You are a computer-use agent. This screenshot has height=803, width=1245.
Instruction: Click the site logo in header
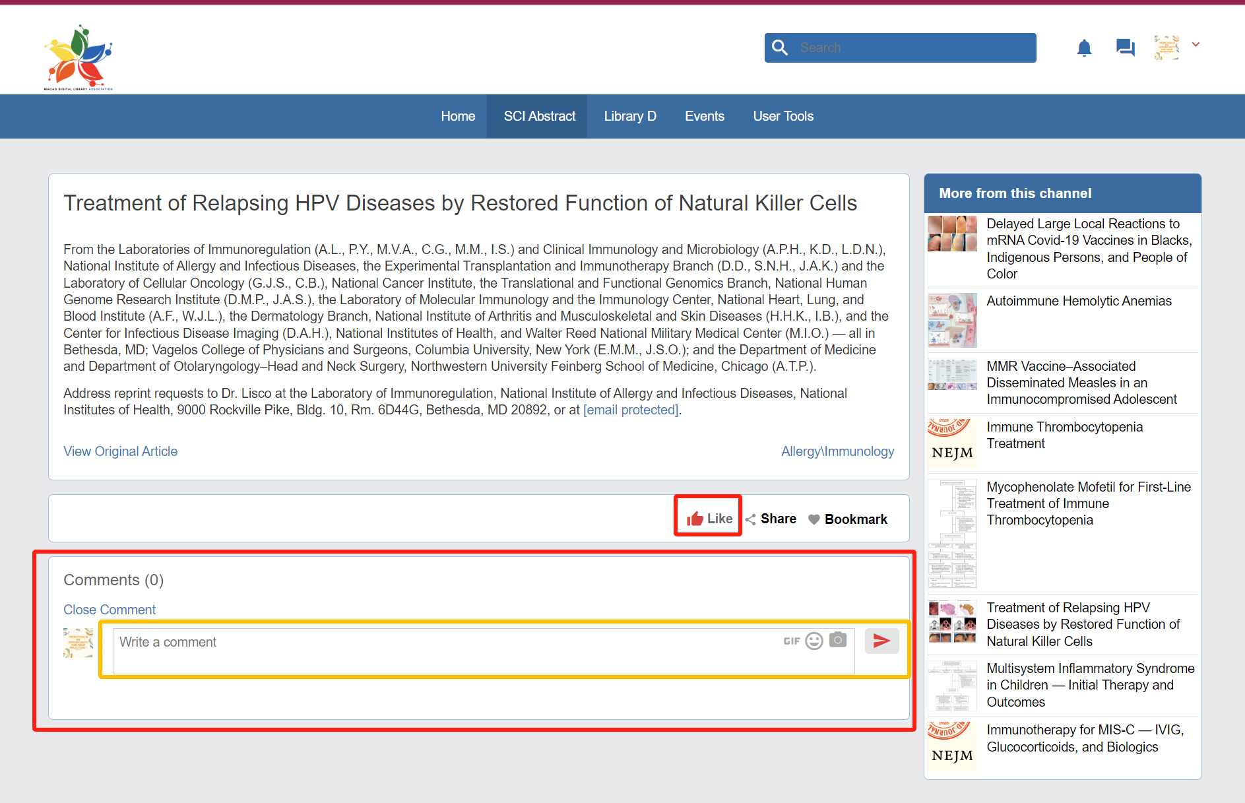click(x=79, y=57)
